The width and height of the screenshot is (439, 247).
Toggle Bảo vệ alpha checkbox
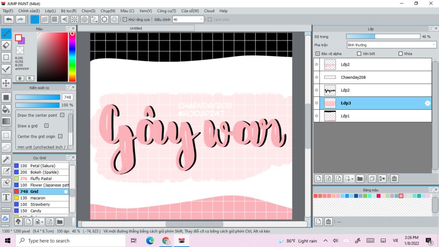[318, 54]
